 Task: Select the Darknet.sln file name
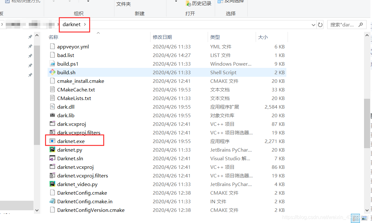70,158
